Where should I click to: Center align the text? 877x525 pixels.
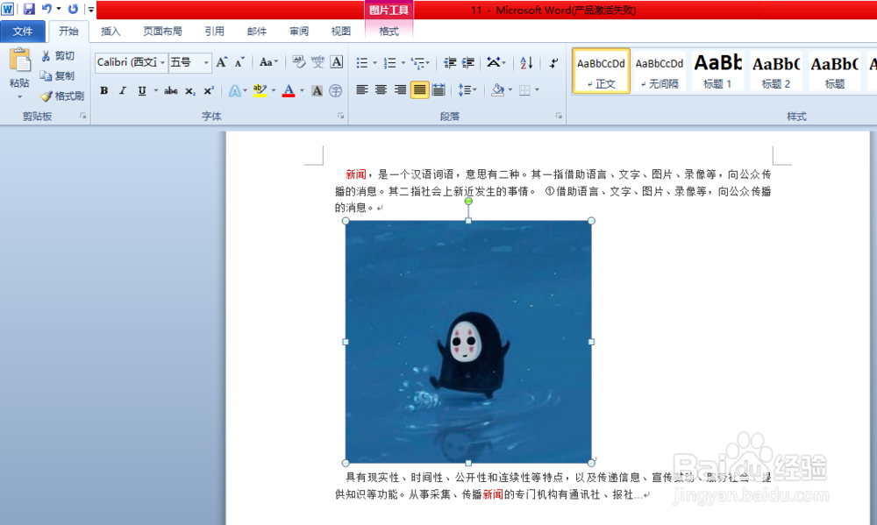(381, 90)
